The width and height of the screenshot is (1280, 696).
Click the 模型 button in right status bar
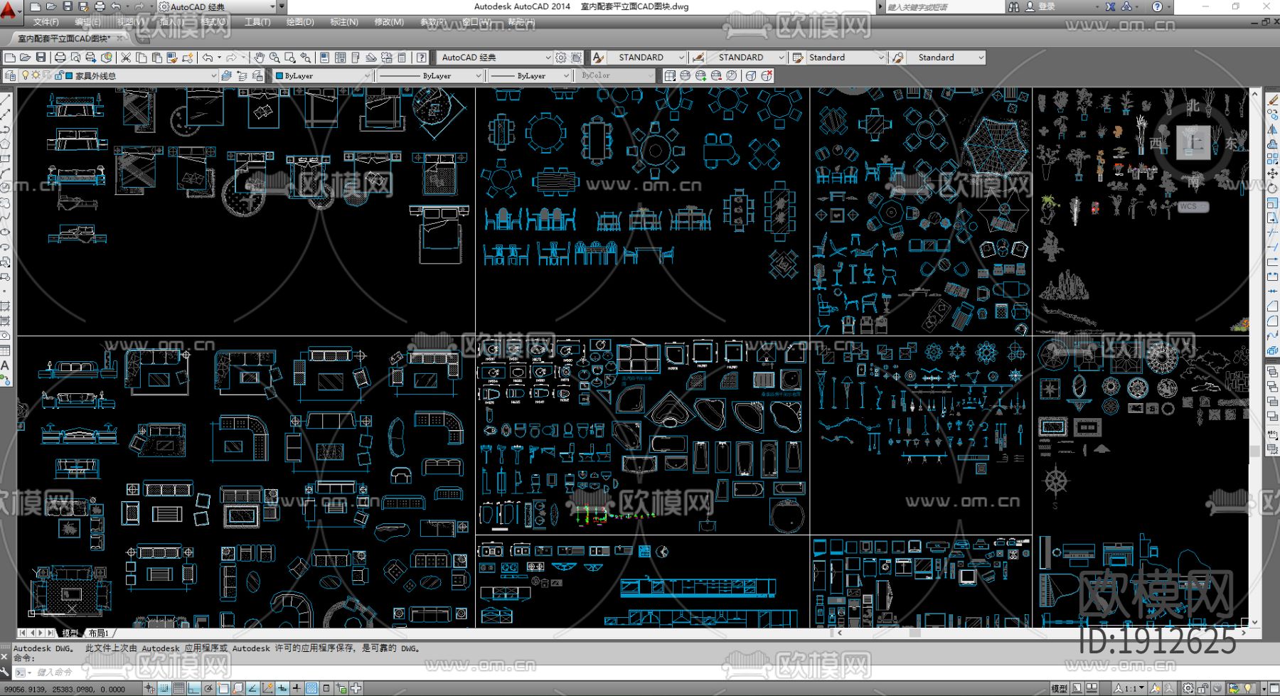click(1059, 688)
